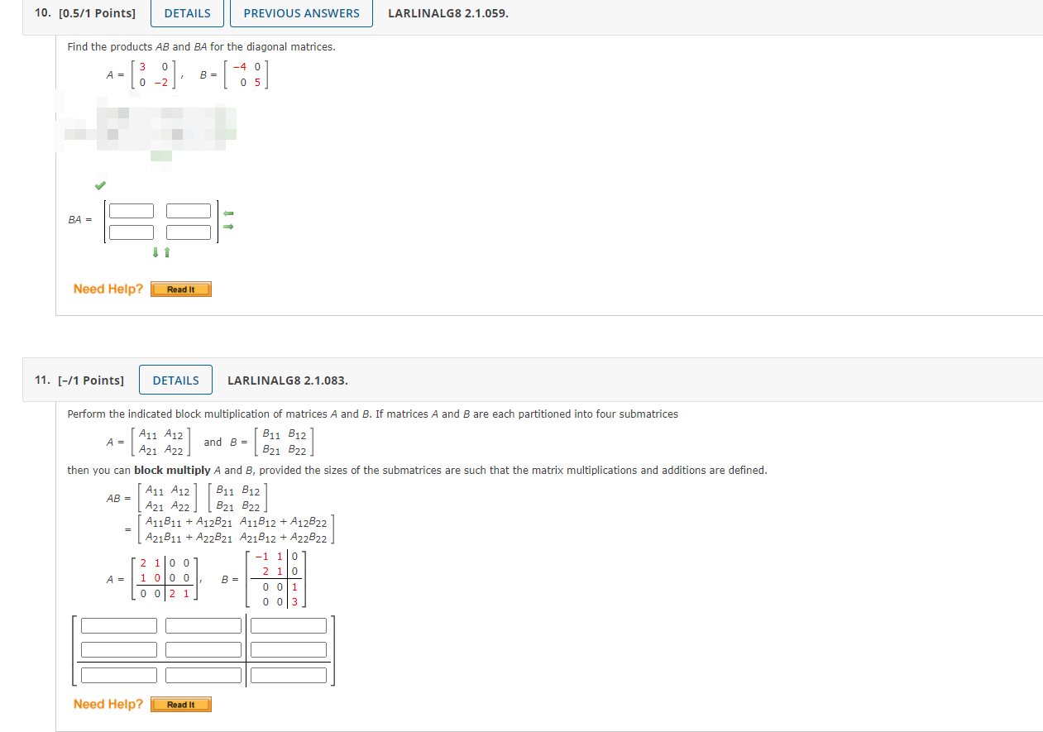Click the left arrow beside BA matrix
This screenshot has width=1043, height=732.
(229, 214)
